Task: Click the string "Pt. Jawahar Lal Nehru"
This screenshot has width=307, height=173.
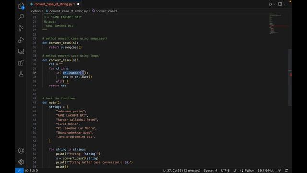Action: click(x=76, y=128)
